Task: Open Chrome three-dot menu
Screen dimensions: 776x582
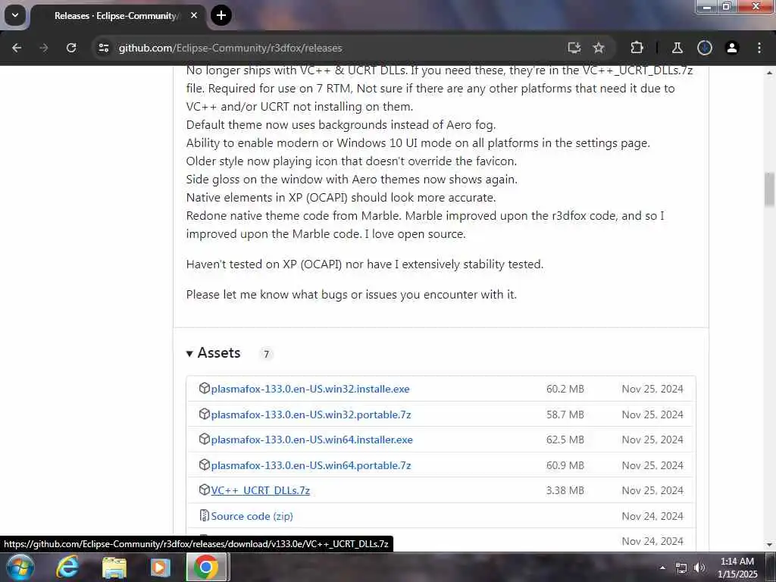Action: coord(759,48)
